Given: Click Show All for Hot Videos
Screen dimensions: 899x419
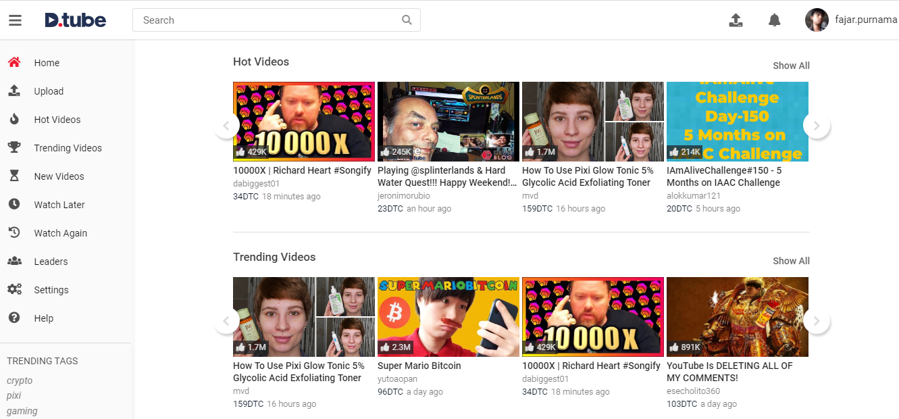Looking at the screenshot, I should (x=791, y=66).
